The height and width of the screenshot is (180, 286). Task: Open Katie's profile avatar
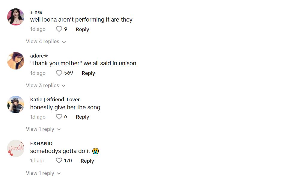coord(16,105)
